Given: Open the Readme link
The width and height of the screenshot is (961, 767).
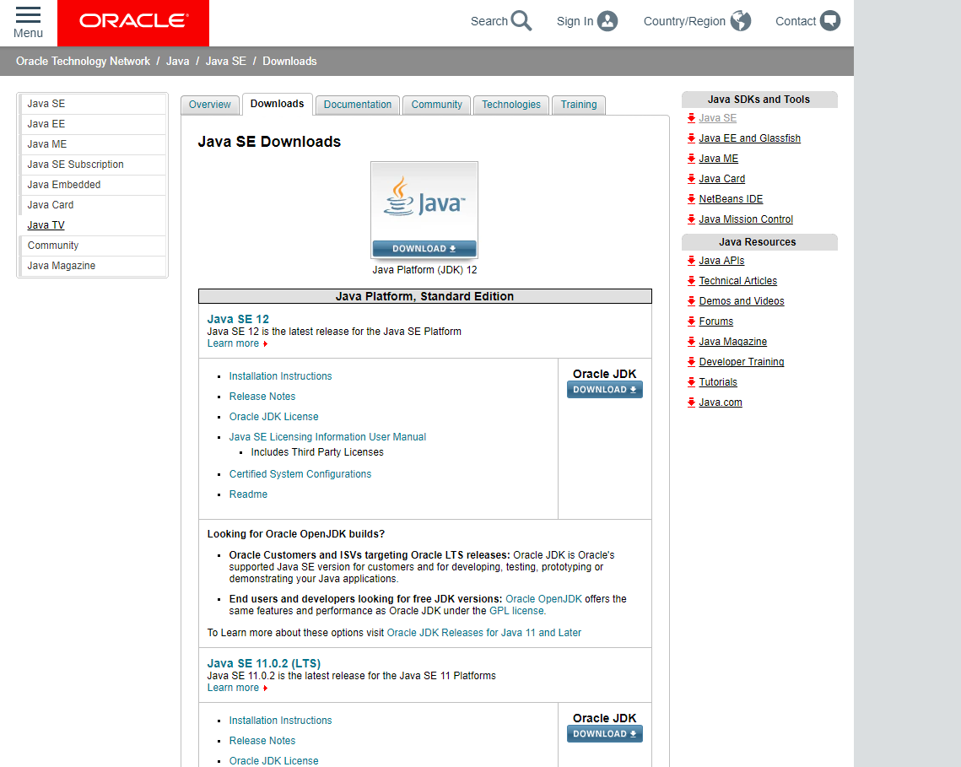Looking at the screenshot, I should pos(248,494).
